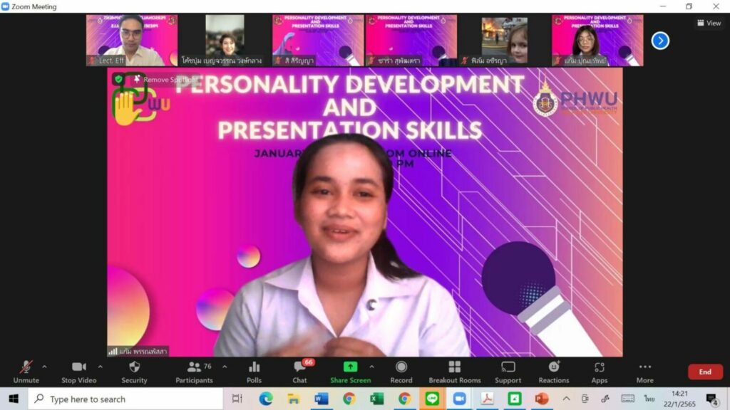Open the Apps panel
Image resolution: width=730 pixels, height=410 pixels.
(x=600, y=371)
